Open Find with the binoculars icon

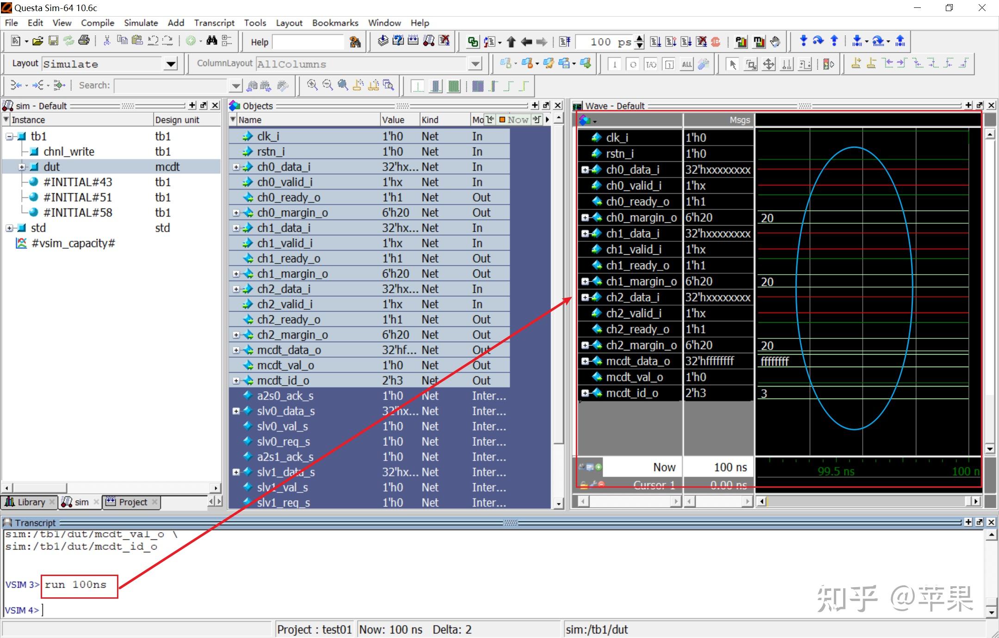pos(212,41)
